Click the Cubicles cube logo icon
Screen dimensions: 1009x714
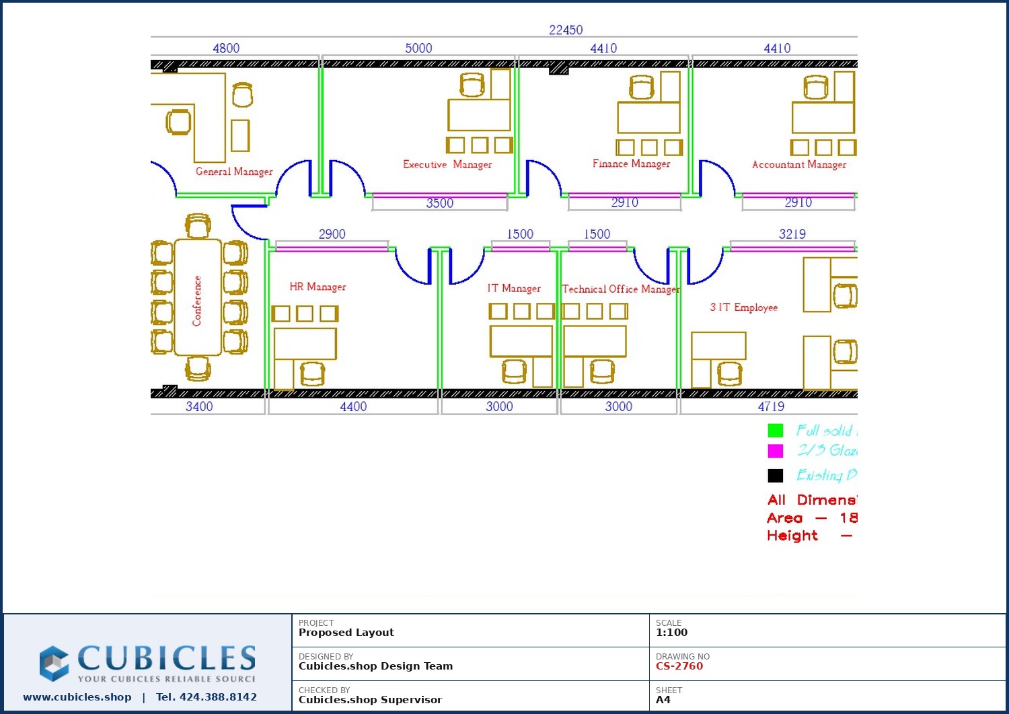[54, 663]
